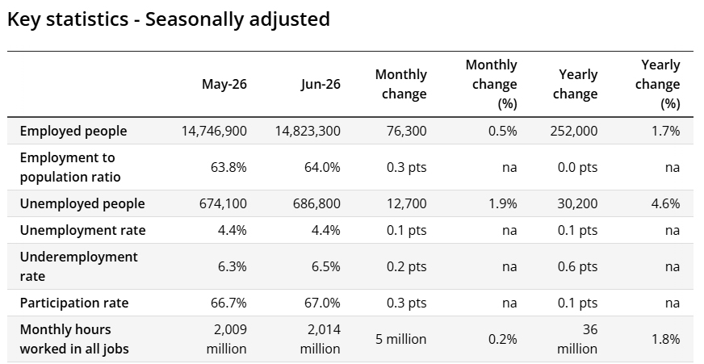Click the Monthly change (%) column header
704x364 pixels.
coord(491,84)
